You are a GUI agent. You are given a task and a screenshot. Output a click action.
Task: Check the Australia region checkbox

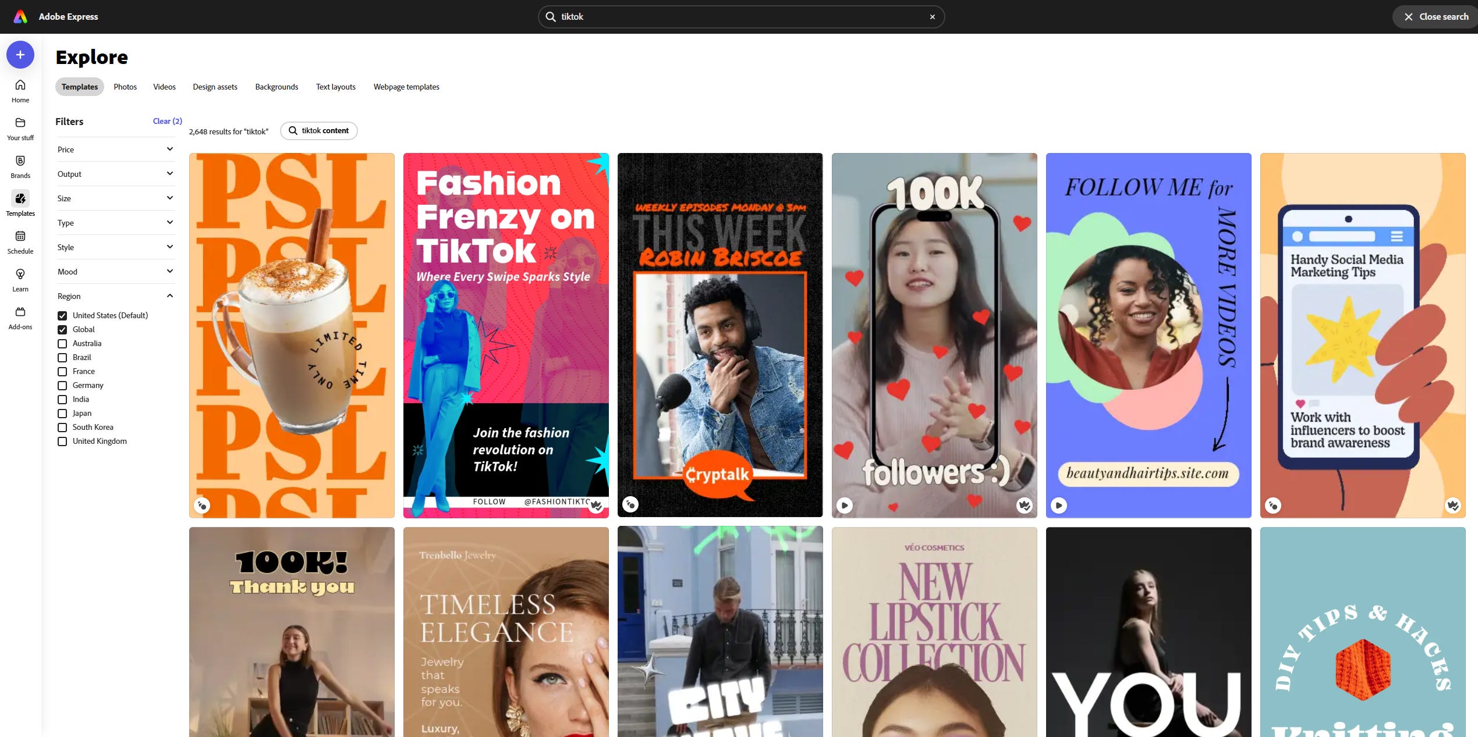click(62, 343)
